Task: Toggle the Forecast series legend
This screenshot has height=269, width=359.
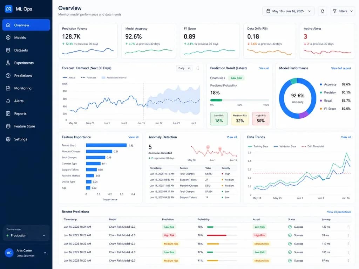Action: coord(88,77)
